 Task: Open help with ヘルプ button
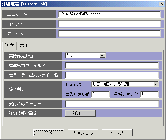[117, 133]
